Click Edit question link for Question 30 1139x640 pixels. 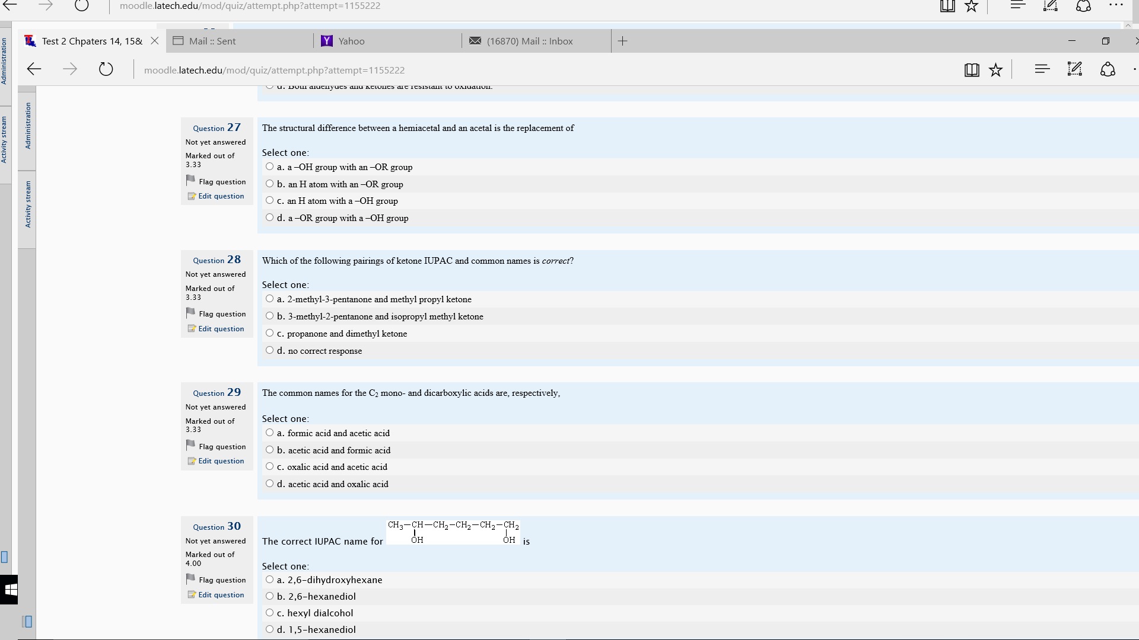tap(221, 595)
